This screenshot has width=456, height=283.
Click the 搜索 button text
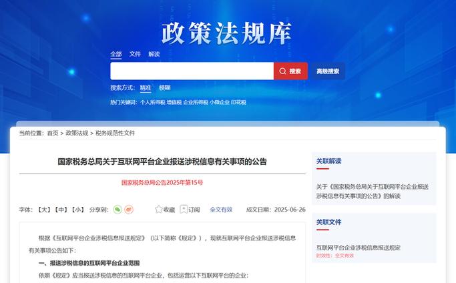(295, 71)
